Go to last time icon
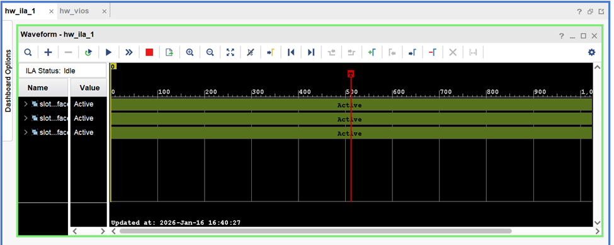The height and width of the screenshot is (245, 614). pos(311,52)
